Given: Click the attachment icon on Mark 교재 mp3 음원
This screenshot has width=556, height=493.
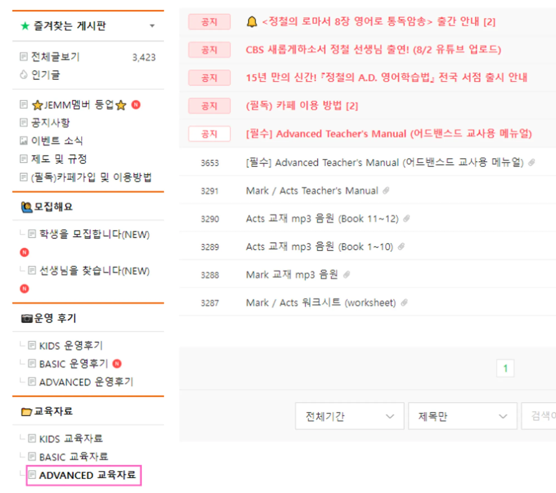Looking at the screenshot, I should click(x=346, y=275).
